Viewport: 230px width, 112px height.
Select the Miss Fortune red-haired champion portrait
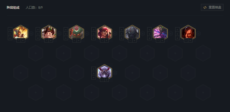[105, 33]
